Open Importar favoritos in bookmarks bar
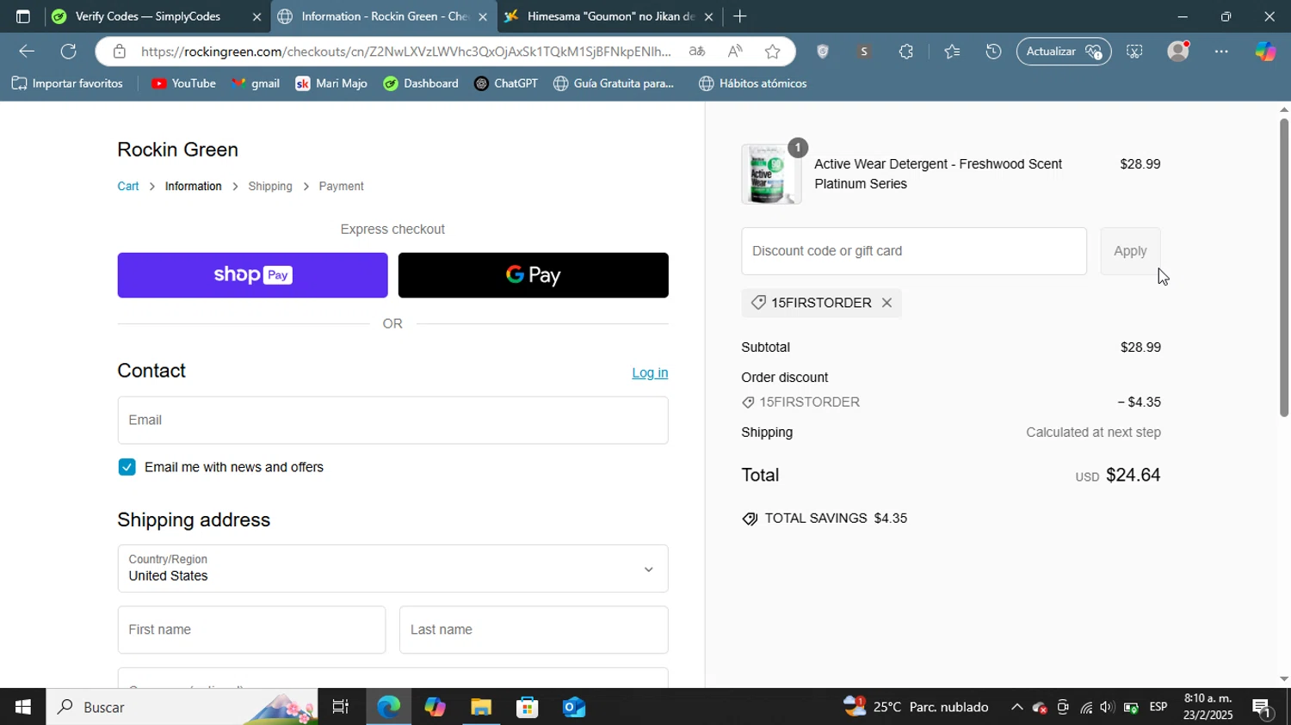1291x725 pixels. point(68,83)
